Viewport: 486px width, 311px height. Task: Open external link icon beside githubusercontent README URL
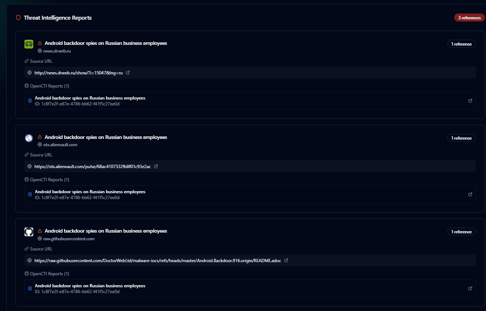tap(286, 260)
